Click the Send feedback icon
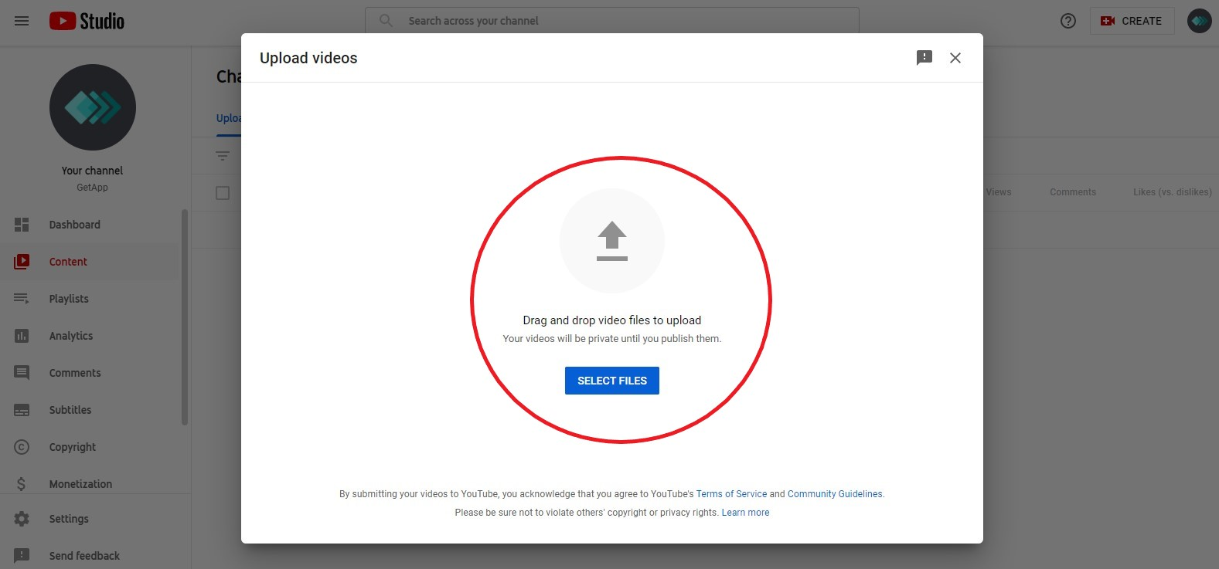1219x569 pixels. coord(22,556)
